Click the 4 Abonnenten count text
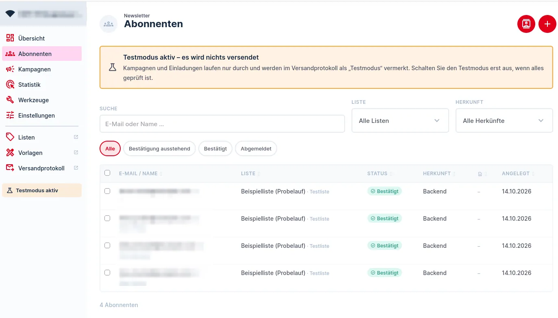558x318 pixels. pyautogui.click(x=119, y=305)
